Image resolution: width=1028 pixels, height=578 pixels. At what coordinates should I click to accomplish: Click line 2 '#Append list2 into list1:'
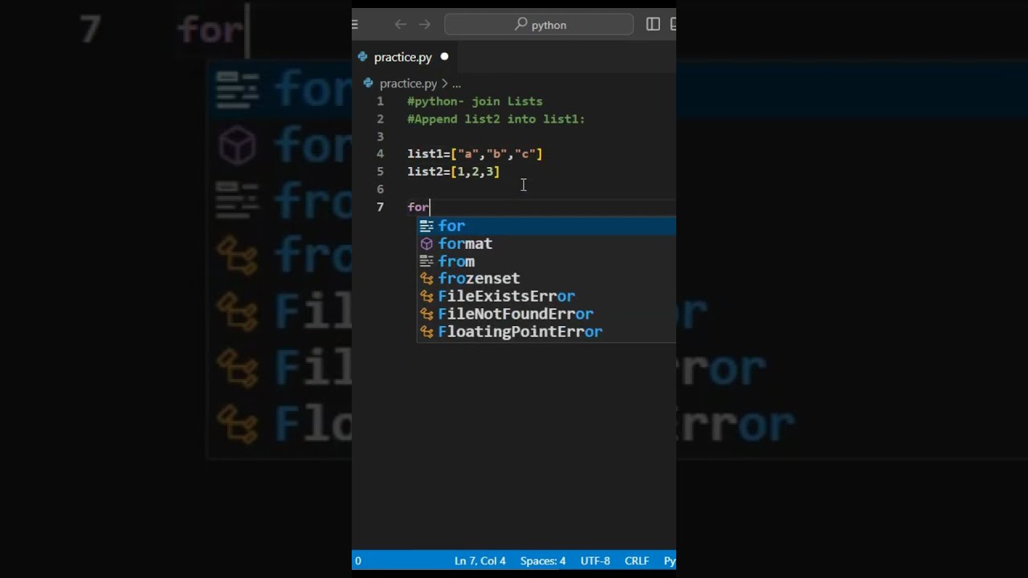click(x=496, y=119)
